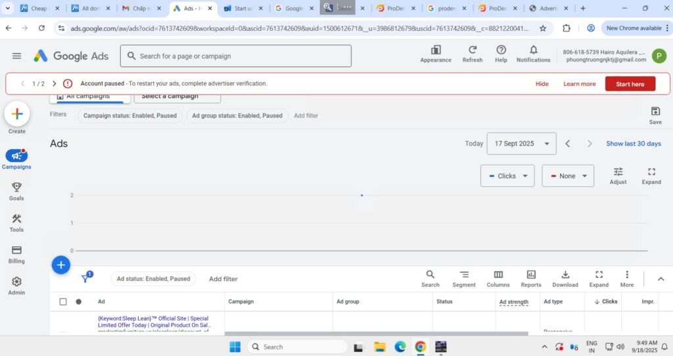
Task: Expand the ads table
Action: (599, 278)
